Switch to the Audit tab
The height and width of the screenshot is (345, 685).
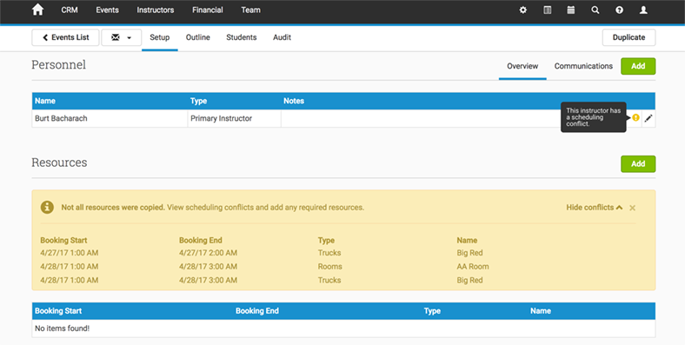tap(283, 37)
